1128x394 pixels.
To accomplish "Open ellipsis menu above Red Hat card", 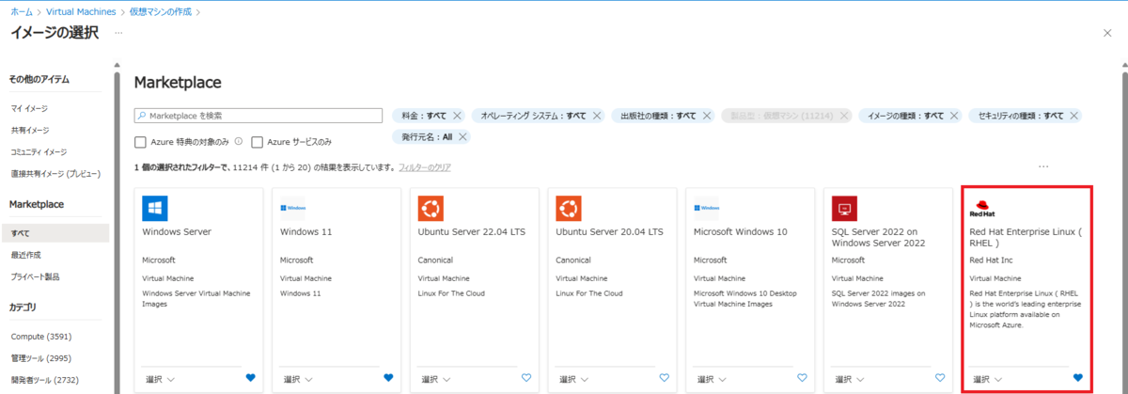I will click(1043, 166).
